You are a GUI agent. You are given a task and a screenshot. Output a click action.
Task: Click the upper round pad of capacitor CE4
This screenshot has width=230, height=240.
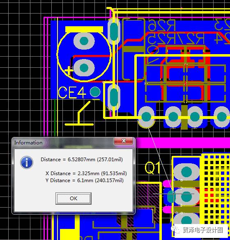pos(84,41)
